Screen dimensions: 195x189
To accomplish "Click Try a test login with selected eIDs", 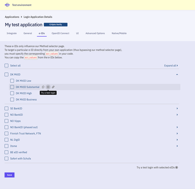I will [157, 167].
